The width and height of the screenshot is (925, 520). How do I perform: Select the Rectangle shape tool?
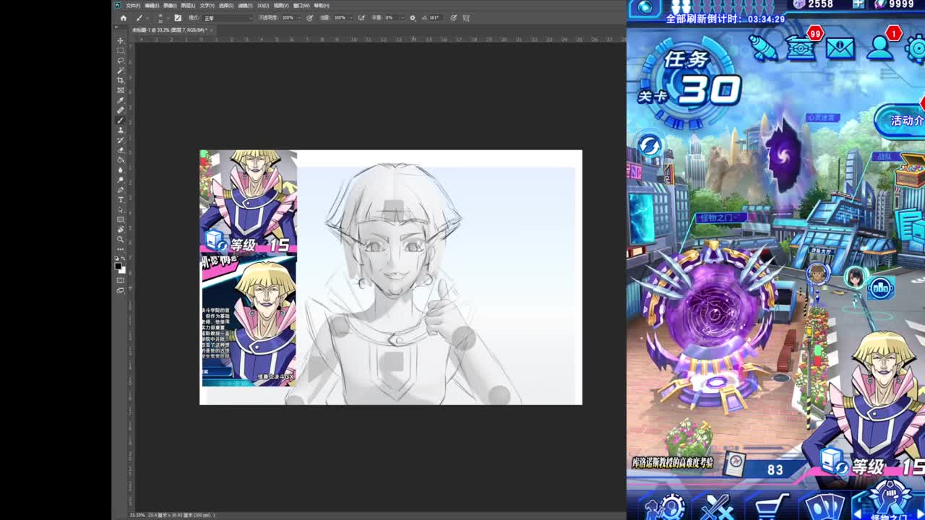121,220
